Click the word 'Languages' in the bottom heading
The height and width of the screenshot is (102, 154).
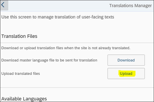(35, 99)
